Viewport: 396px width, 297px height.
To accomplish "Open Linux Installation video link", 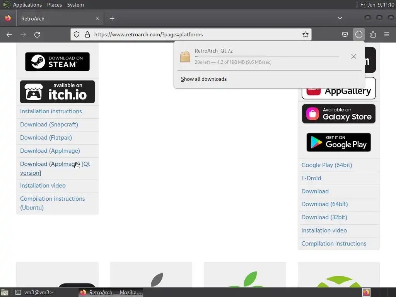I will coord(43,186).
